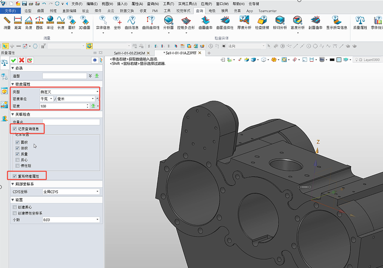
Task: Collapse the 密度属性 section
Action: pos(13,84)
